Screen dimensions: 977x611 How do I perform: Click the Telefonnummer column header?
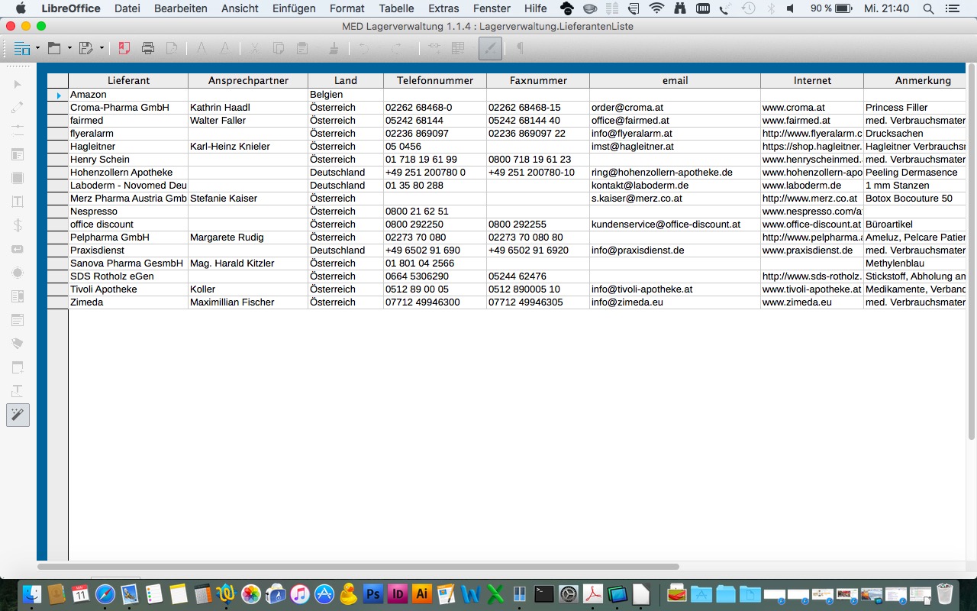pyautogui.click(x=435, y=80)
